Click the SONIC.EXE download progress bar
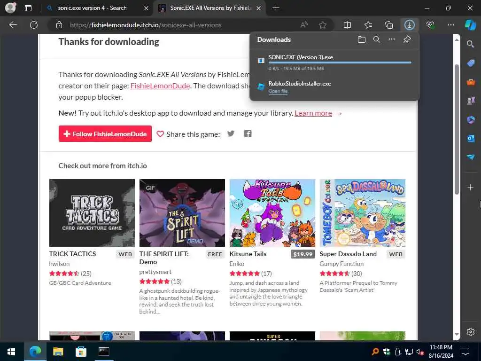Viewport: 481px width, 361px height. pos(340,63)
